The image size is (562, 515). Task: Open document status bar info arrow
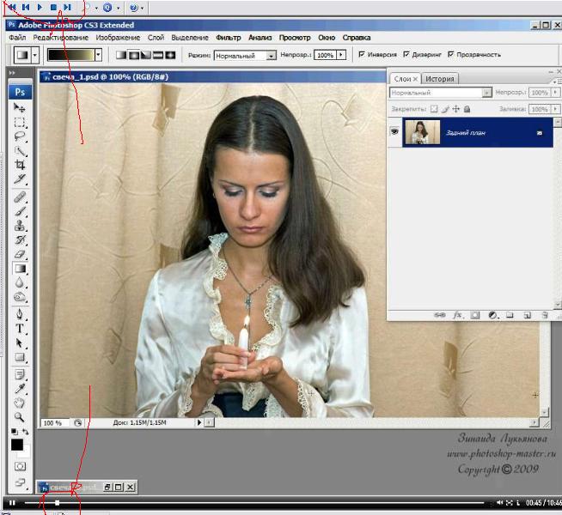pyautogui.click(x=199, y=422)
